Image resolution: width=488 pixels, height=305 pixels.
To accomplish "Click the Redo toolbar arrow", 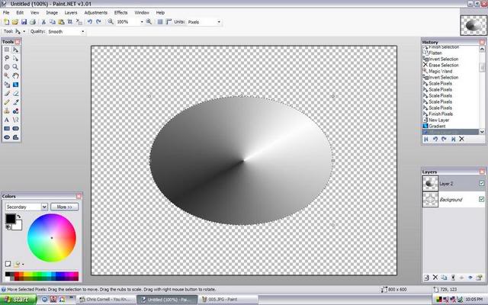I will 98,22.
